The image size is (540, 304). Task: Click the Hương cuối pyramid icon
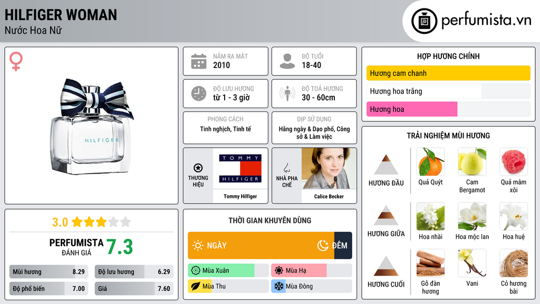[x=386, y=266]
